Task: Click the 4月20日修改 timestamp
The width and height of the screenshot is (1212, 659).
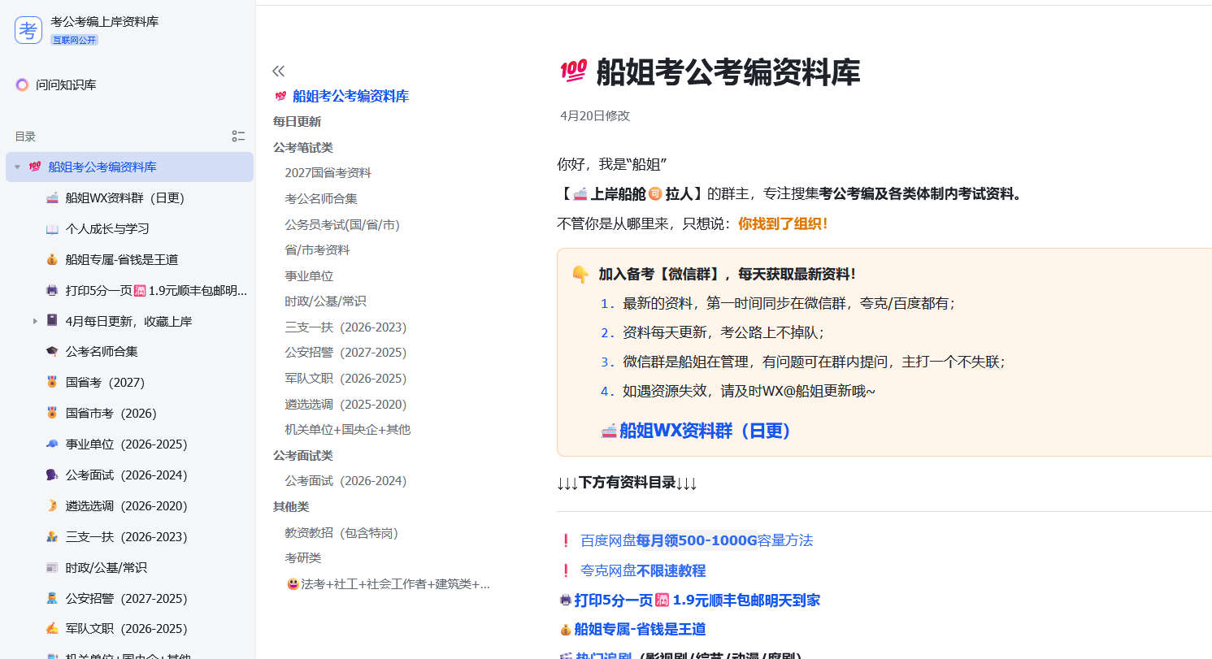Action: tap(595, 116)
